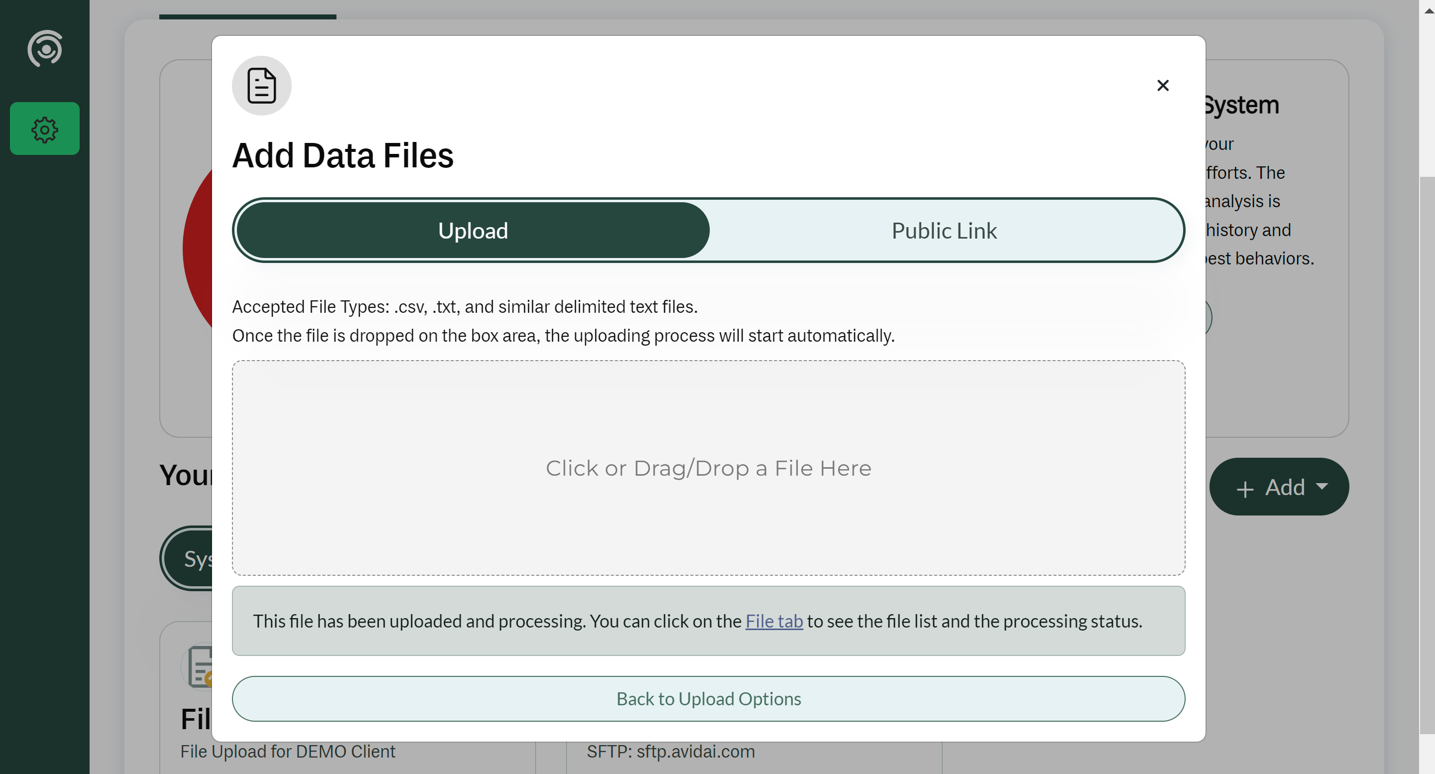Close the Add Data Files dialog
This screenshot has width=1435, height=774.
[1163, 85]
